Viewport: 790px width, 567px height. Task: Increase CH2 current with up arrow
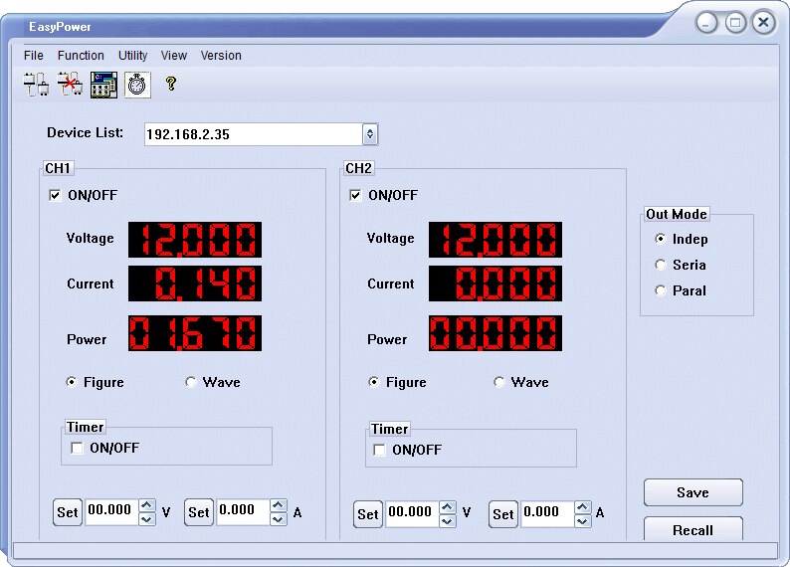(583, 507)
